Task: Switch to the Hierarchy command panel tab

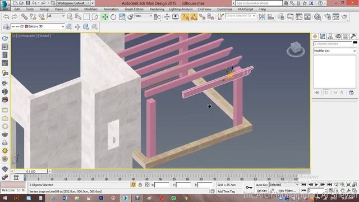Action: click(x=330, y=36)
